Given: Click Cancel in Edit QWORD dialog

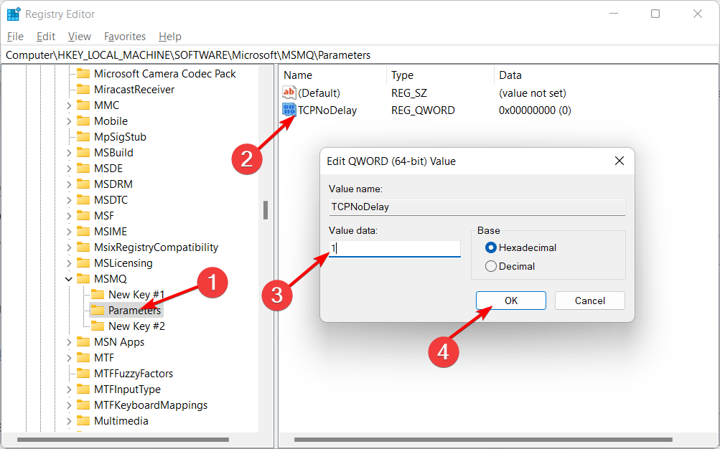Looking at the screenshot, I should 589,301.
